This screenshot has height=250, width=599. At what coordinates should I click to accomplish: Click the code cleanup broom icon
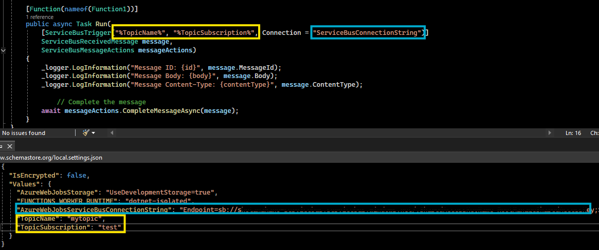coord(86,133)
